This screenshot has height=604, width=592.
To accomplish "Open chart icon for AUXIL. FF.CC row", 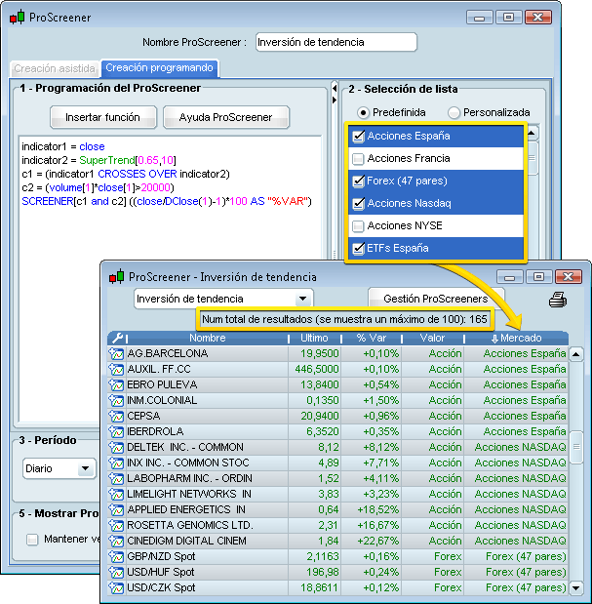I will click(x=116, y=369).
